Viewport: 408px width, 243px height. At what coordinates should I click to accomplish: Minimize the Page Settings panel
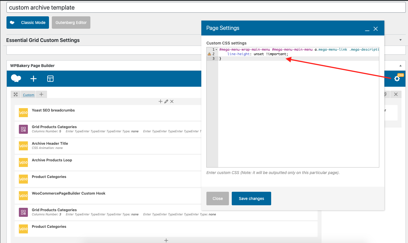(x=367, y=29)
